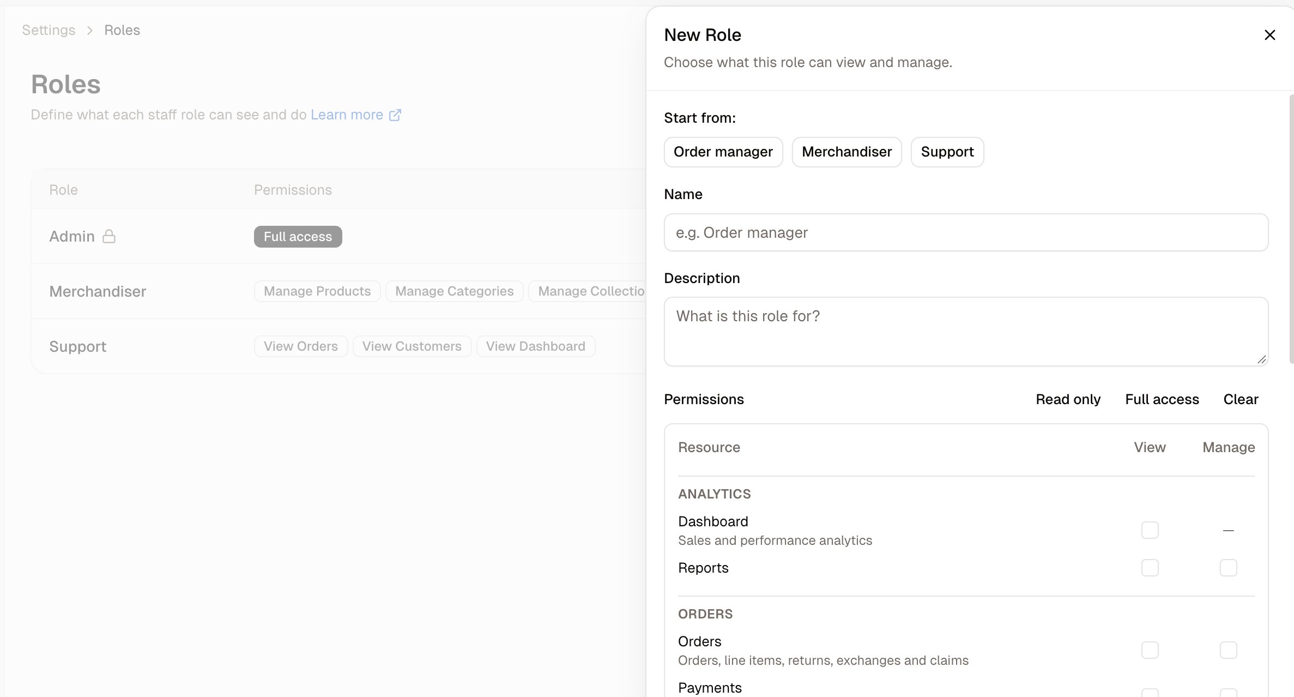Click the Reports resource label
This screenshot has width=1294, height=697.
click(703, 568)
